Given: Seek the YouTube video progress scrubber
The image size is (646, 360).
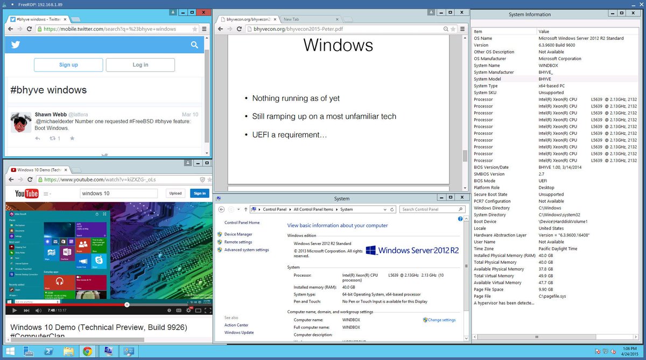Looking at the screenshot, I should point(127,304).
